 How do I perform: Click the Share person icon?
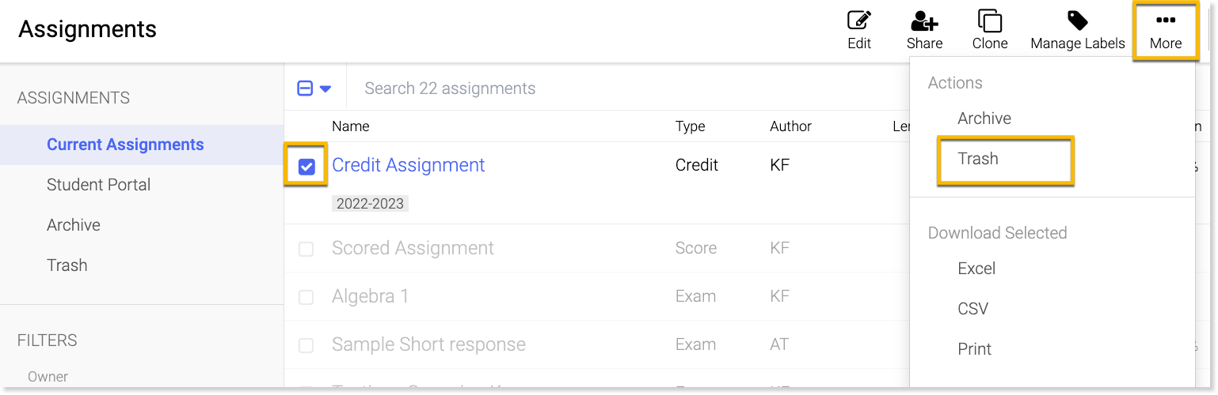pos(924,21)
